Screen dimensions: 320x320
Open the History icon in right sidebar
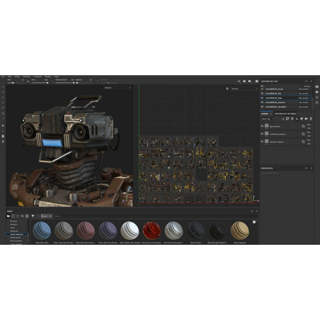(317, 97)
